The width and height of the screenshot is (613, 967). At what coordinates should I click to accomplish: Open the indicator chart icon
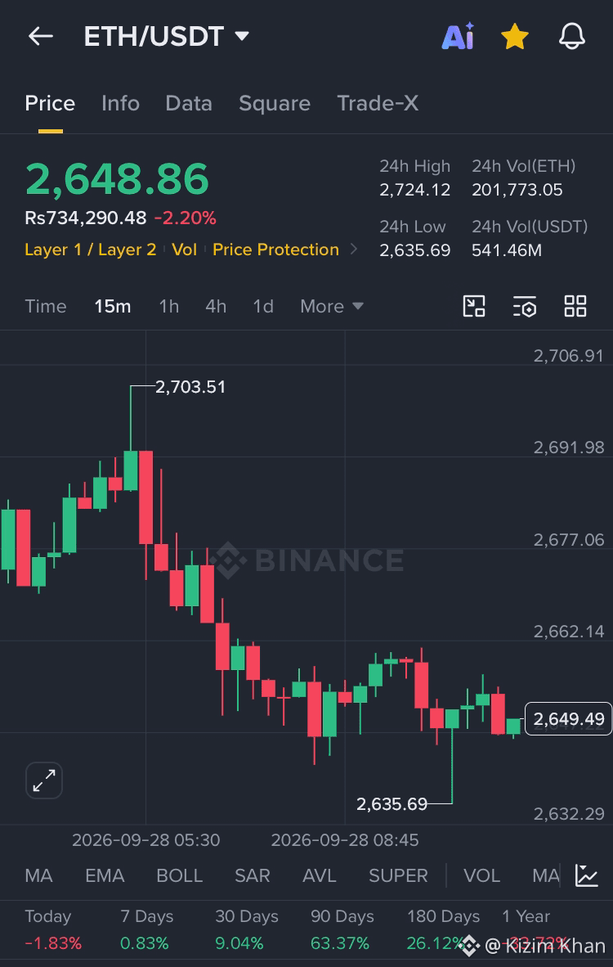tap(587, 875)
